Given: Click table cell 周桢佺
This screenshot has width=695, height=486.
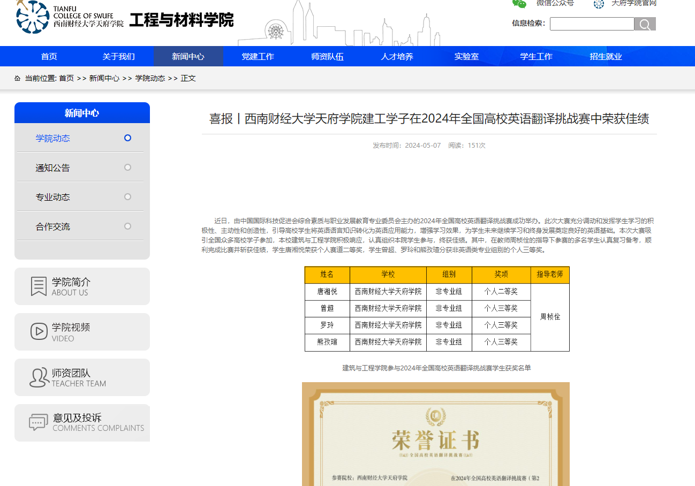Looking at the screenshot, I should (x=550, y=317).
